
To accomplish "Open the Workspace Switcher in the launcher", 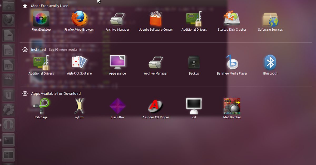I will (x=8, y=155).
